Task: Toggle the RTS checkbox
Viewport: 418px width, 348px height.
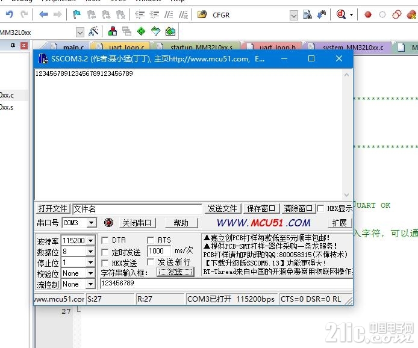Action: point(151,240)
